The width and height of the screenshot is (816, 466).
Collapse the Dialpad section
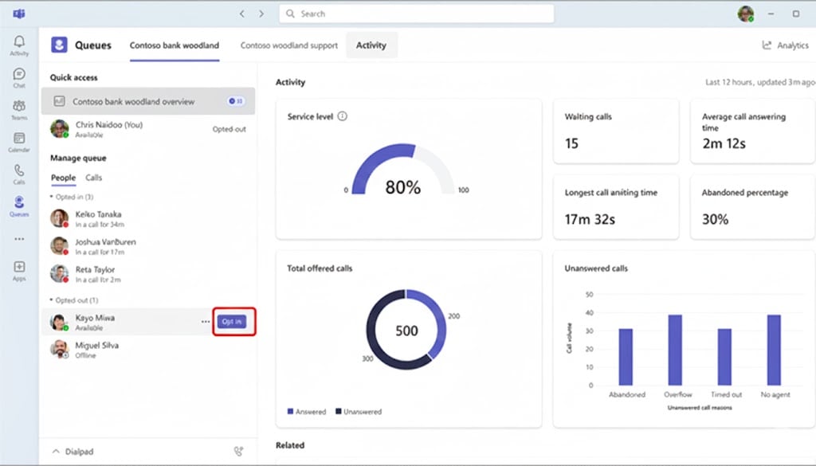click(58, 451)
